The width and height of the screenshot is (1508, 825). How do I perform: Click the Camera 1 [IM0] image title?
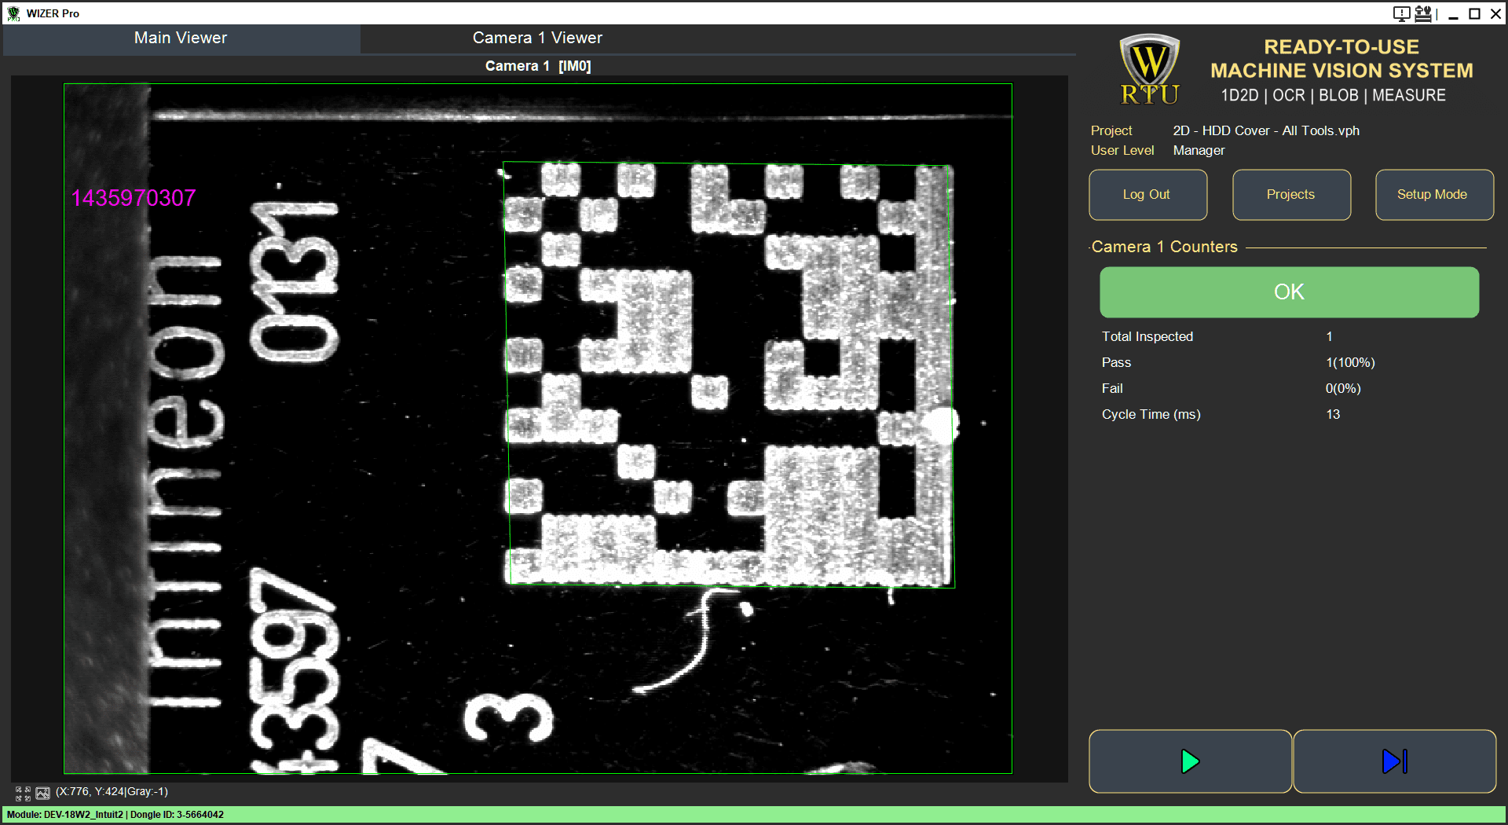[538, 66]
